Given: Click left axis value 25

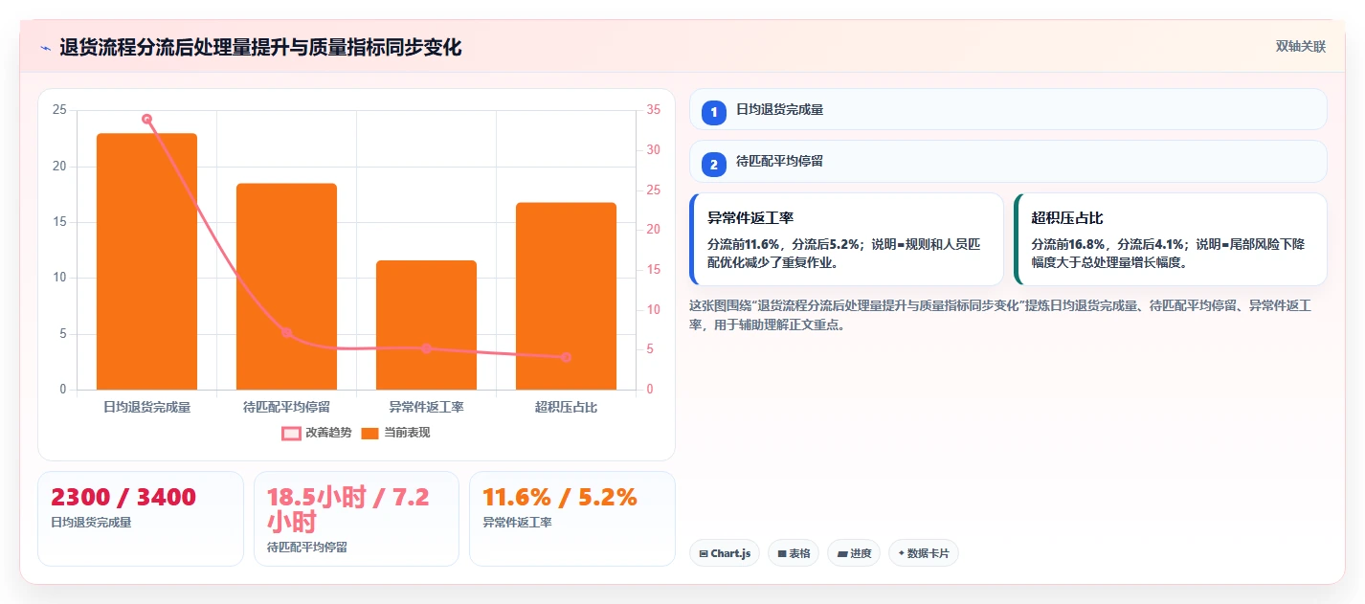Looking at the screenshot, I should click(x=59, y=110).
